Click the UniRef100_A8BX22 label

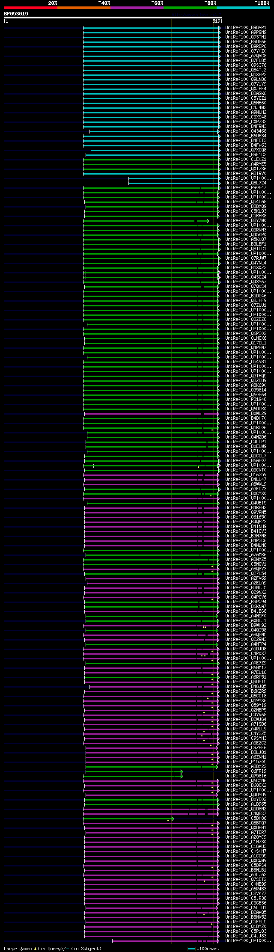[x=246, y=767]
